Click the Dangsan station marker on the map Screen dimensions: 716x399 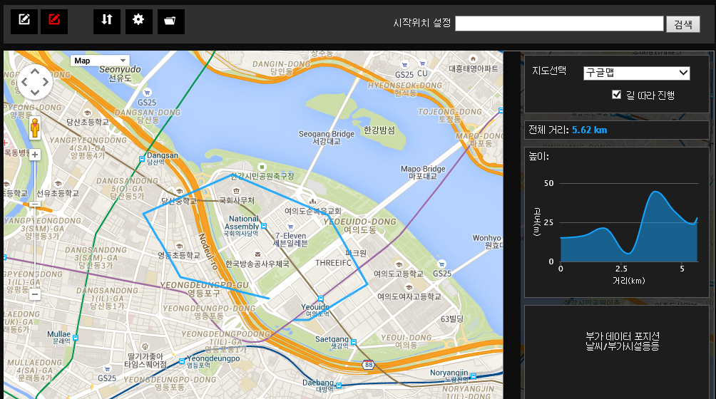point(141,160)
